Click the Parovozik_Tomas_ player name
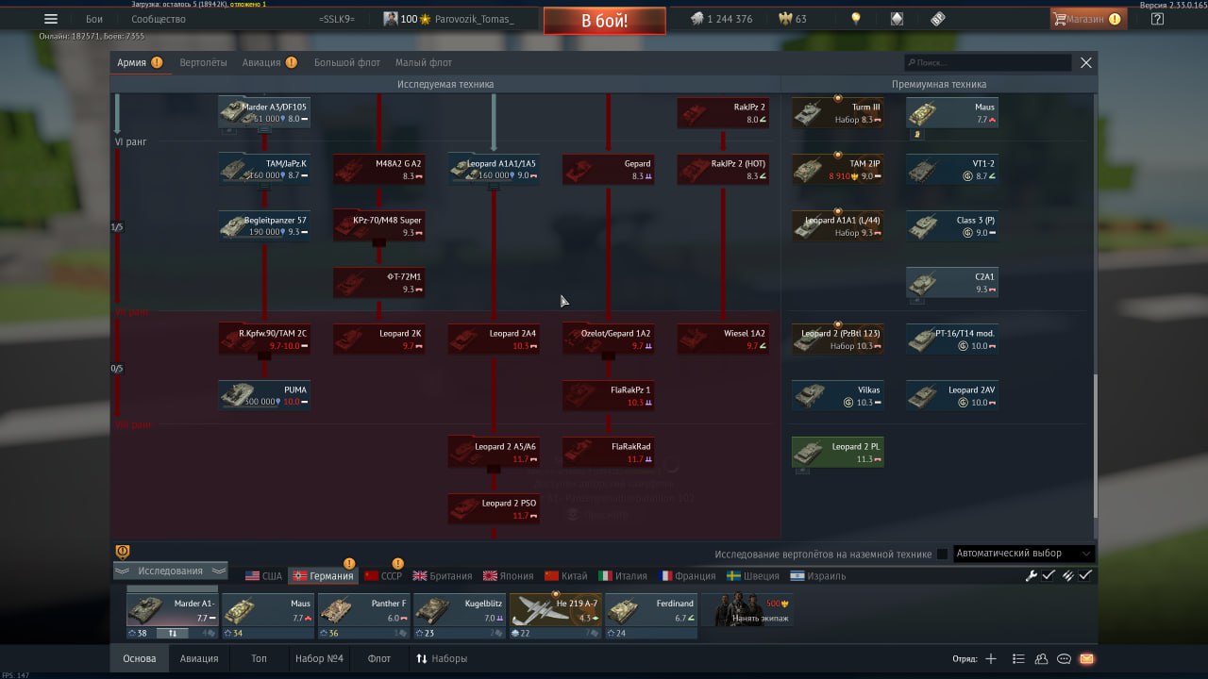 coord(474,19)
